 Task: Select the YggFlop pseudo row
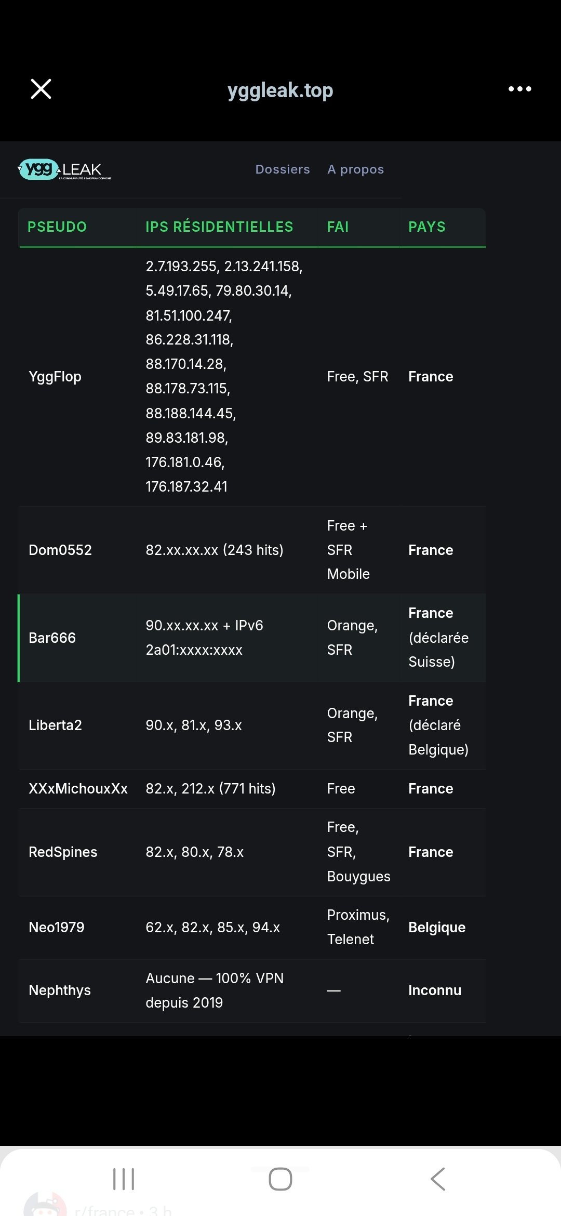(x=55, y=377)
